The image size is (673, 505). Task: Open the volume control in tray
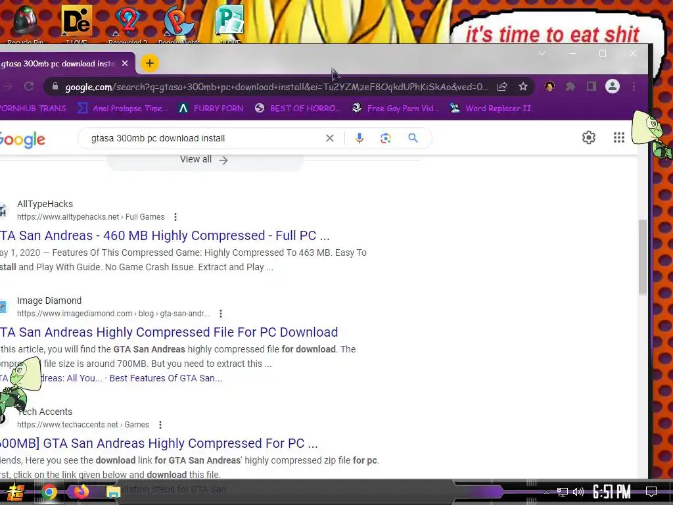[x=578, y=492]
